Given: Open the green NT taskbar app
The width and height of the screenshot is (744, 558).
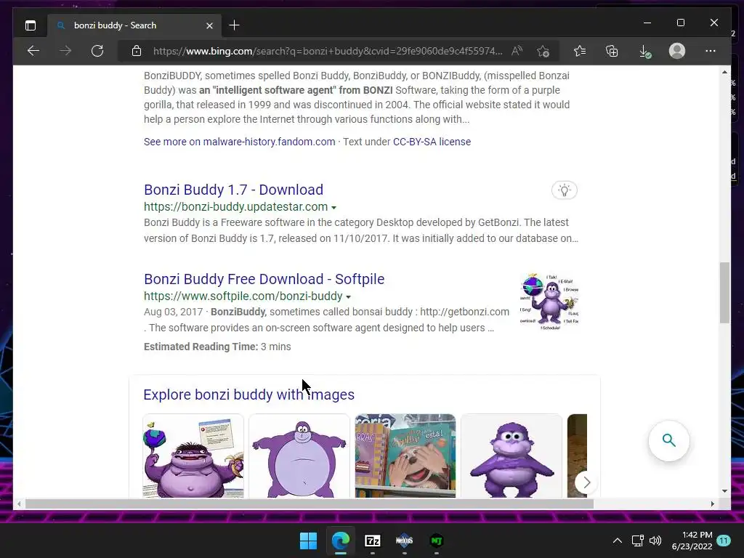Looking at the screenshot, I should [x=437, y=541].
